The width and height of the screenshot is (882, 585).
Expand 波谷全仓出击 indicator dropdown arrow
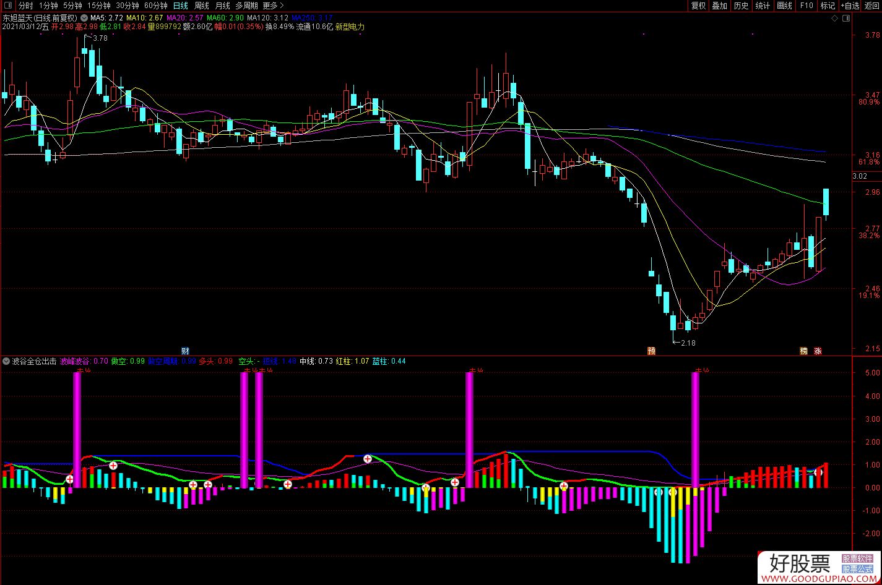(x=6, y=361)
